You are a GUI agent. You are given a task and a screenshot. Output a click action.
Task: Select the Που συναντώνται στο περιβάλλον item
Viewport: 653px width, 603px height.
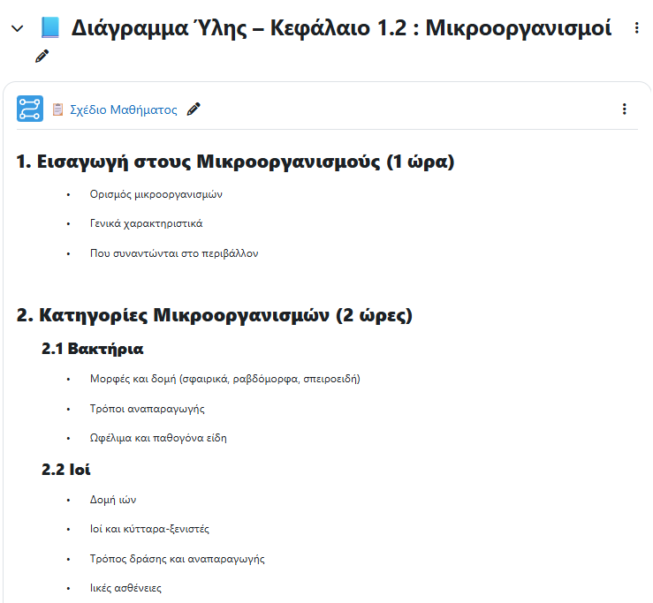coord(174,253)
